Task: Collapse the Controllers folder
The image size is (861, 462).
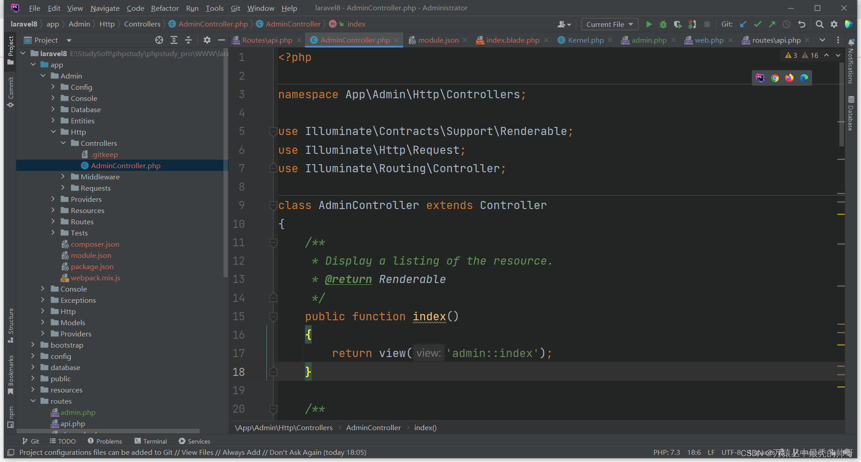Action: [x=63, y=143]
